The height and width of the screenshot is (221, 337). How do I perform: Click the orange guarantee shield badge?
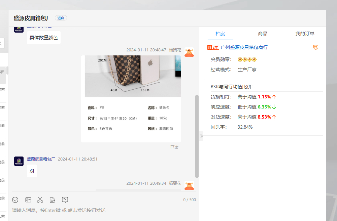click(316, 47)
